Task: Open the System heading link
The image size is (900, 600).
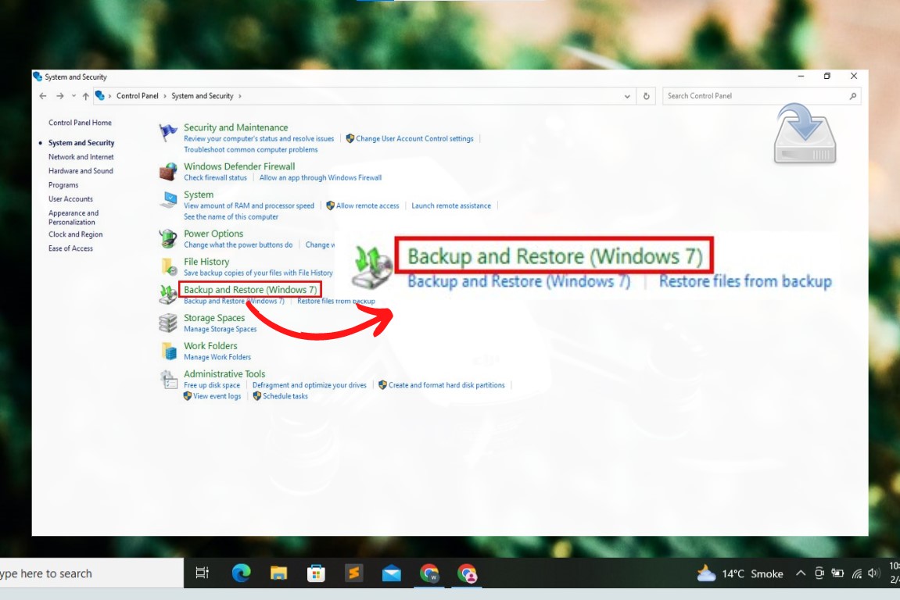Action: 199,195
